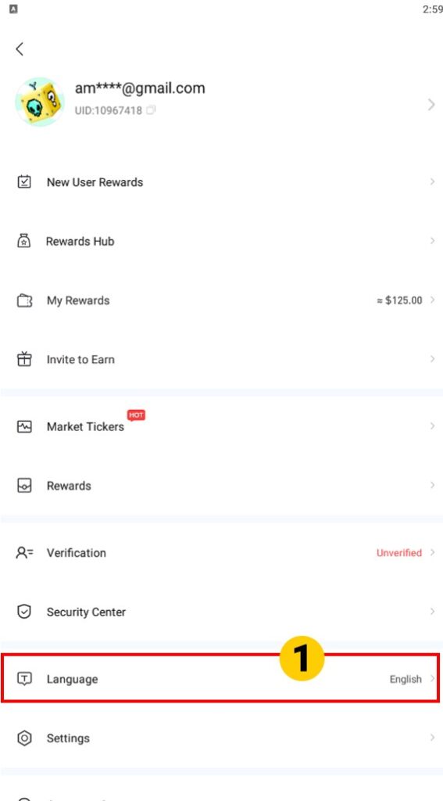The height and width of the screenshot is (801, 443).
Task: Tap the $125.00 rewards amount
Action: [399, 300]
